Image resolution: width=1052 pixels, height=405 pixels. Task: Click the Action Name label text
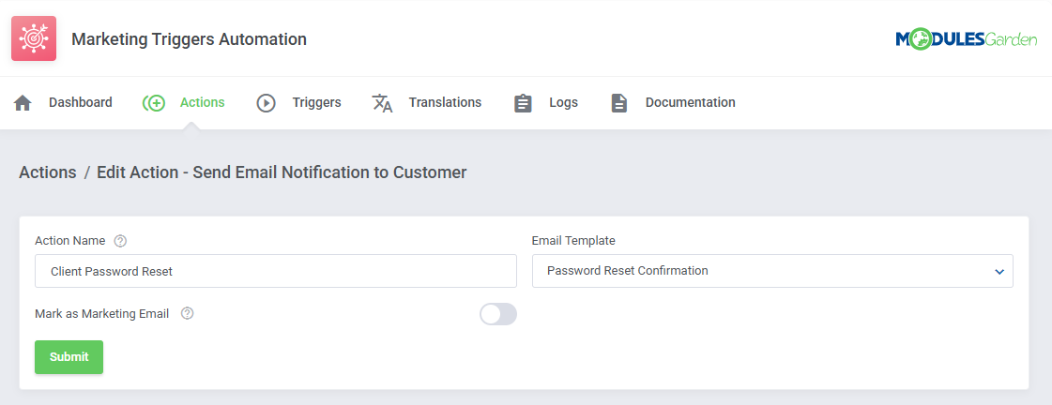tap(69, 240)
